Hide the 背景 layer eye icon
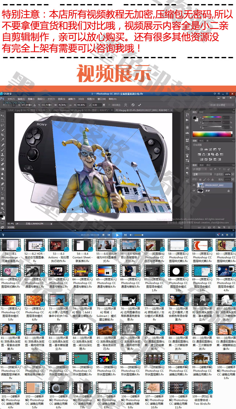 coord(194,191)
